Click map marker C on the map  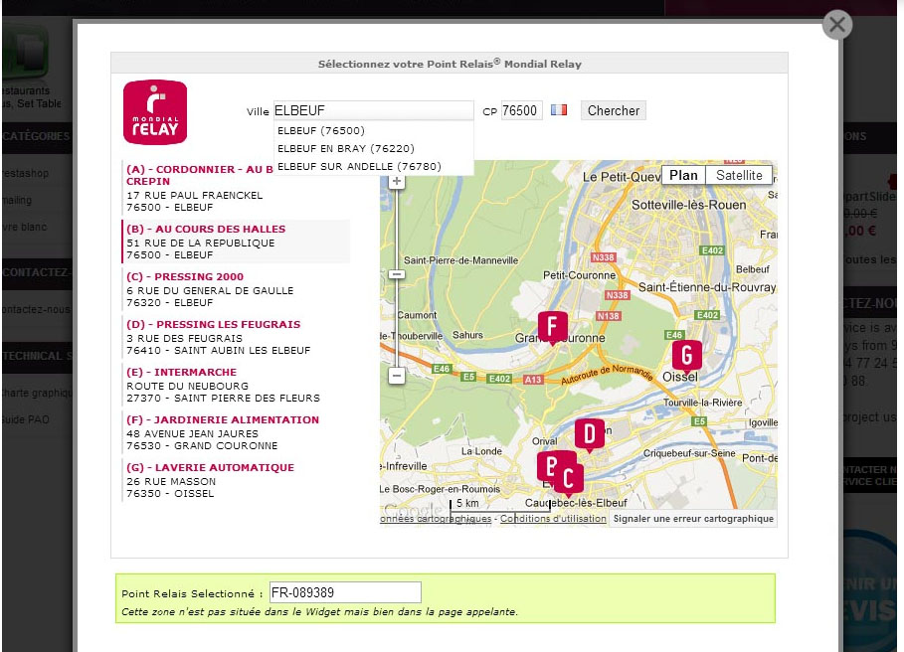tap(569, 478)
